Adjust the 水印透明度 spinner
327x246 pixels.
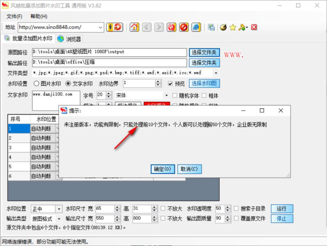point(228,208)
